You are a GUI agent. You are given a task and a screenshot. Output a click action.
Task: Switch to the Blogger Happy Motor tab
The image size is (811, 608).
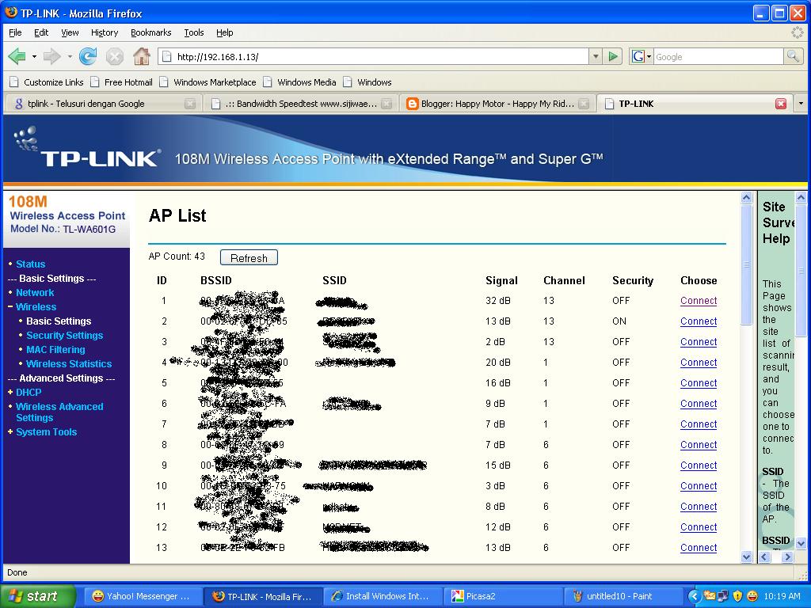pyautogui.click(x=497, y=104)
